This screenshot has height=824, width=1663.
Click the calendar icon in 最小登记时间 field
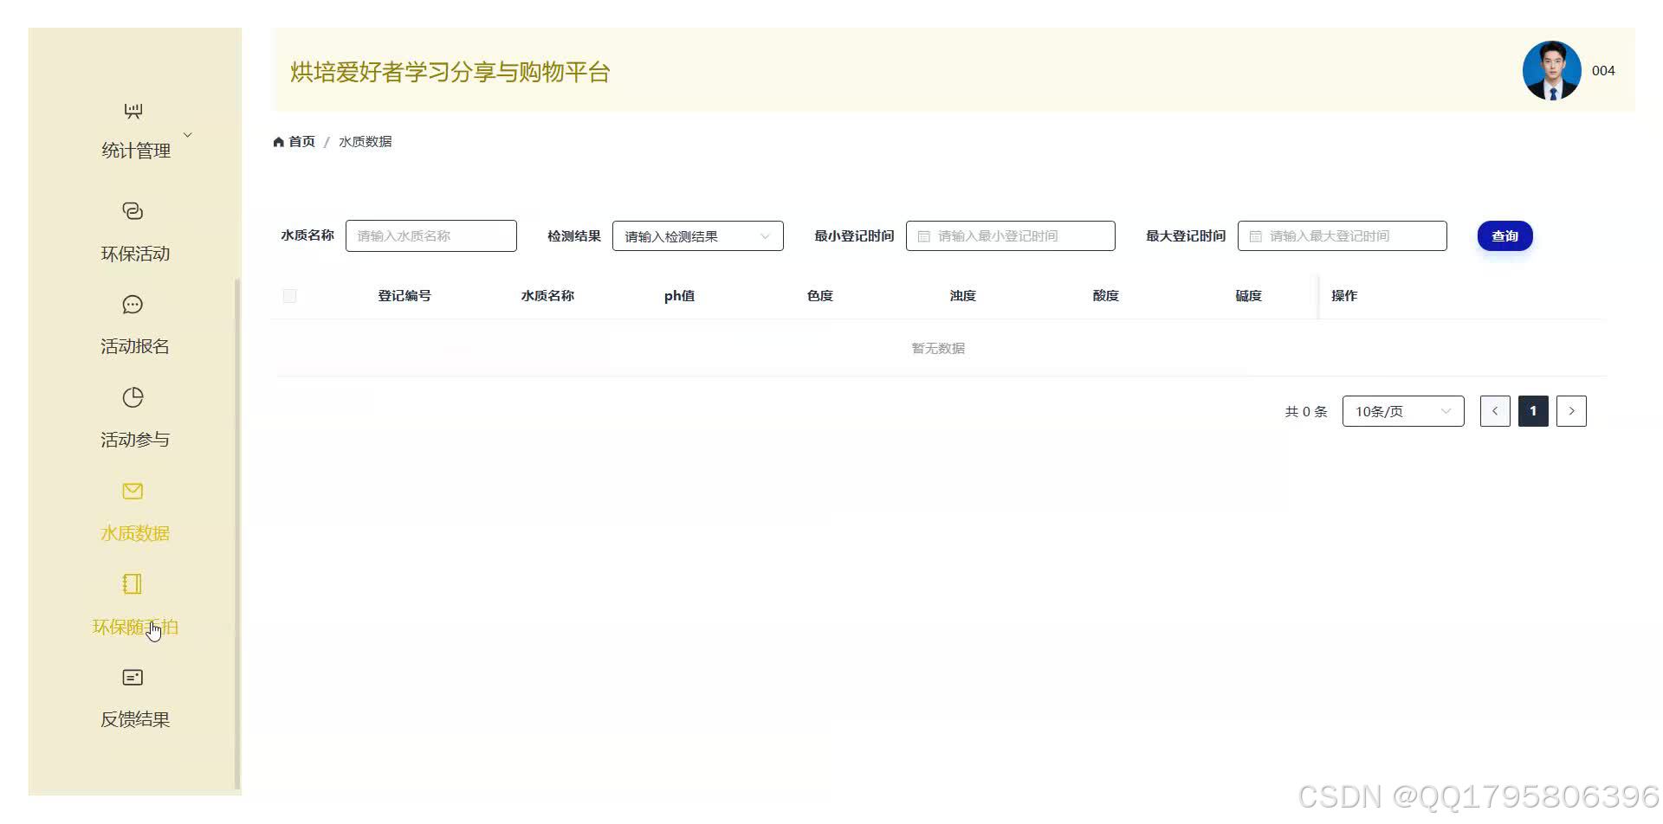pos(923,236)
